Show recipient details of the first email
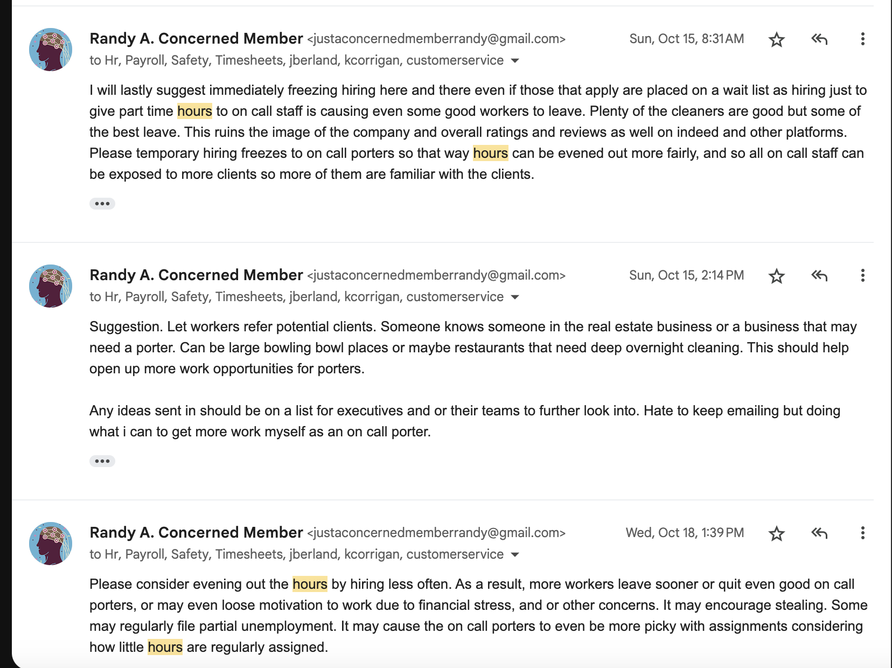Screen dimensions: 892x668 [515, 61]
